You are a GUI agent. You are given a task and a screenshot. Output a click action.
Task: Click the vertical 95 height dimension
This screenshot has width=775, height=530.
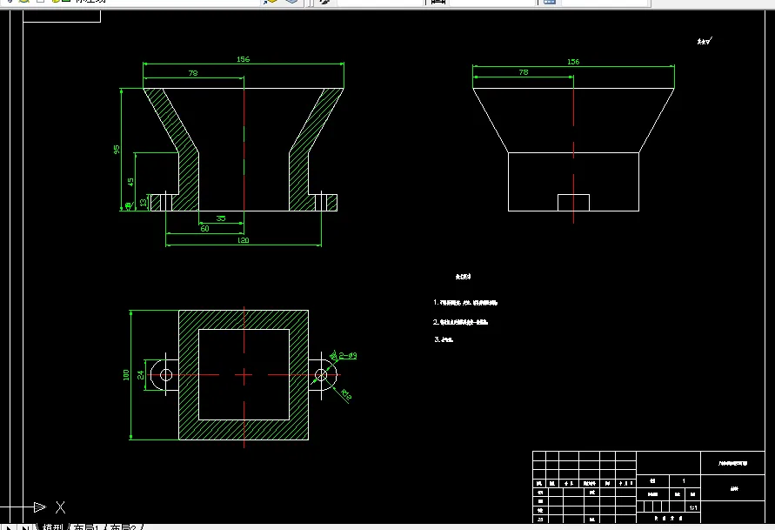point(117,150)
